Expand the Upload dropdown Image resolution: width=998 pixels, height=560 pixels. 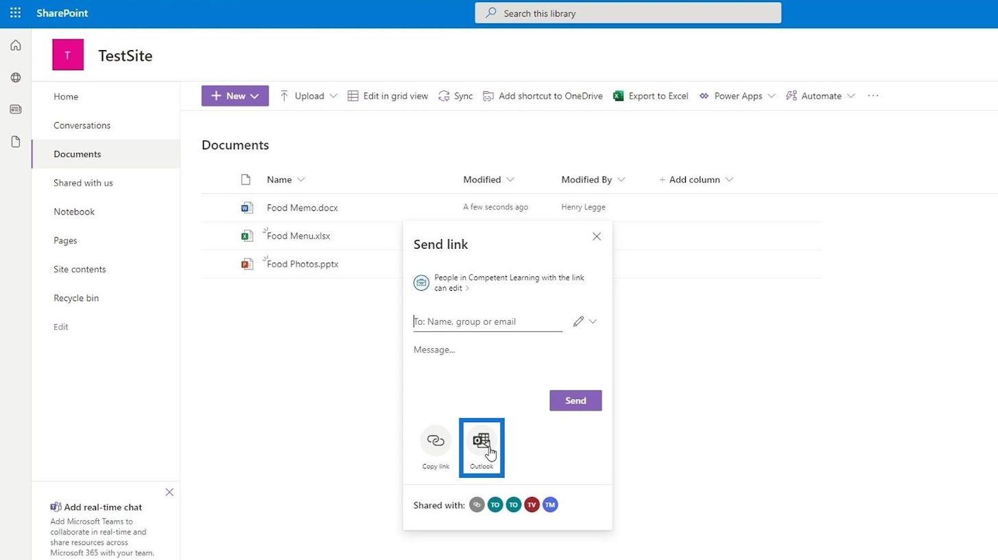333,96
